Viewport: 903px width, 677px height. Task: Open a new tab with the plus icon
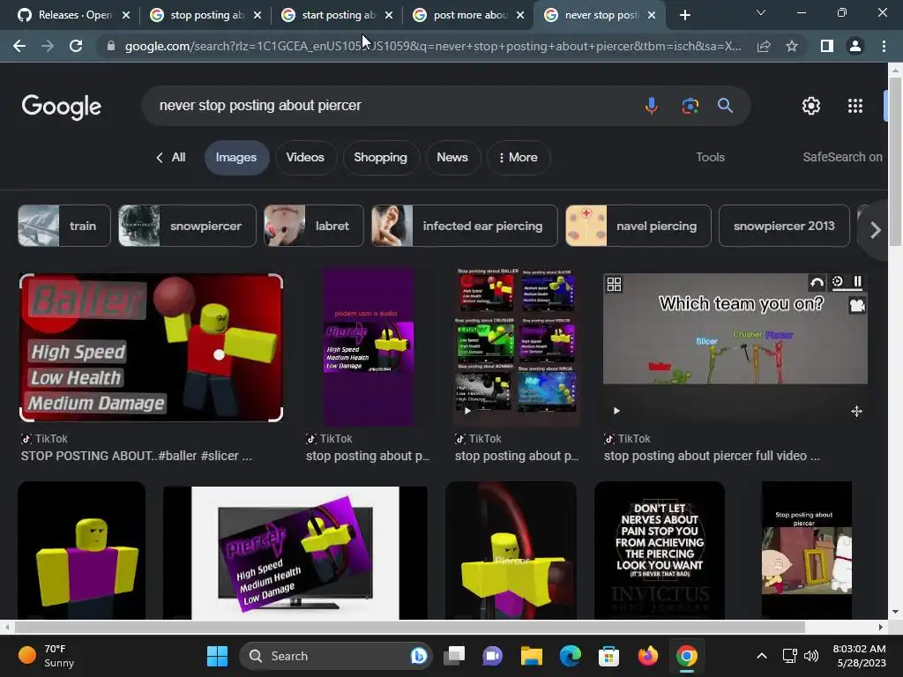(x=684, y=15)
